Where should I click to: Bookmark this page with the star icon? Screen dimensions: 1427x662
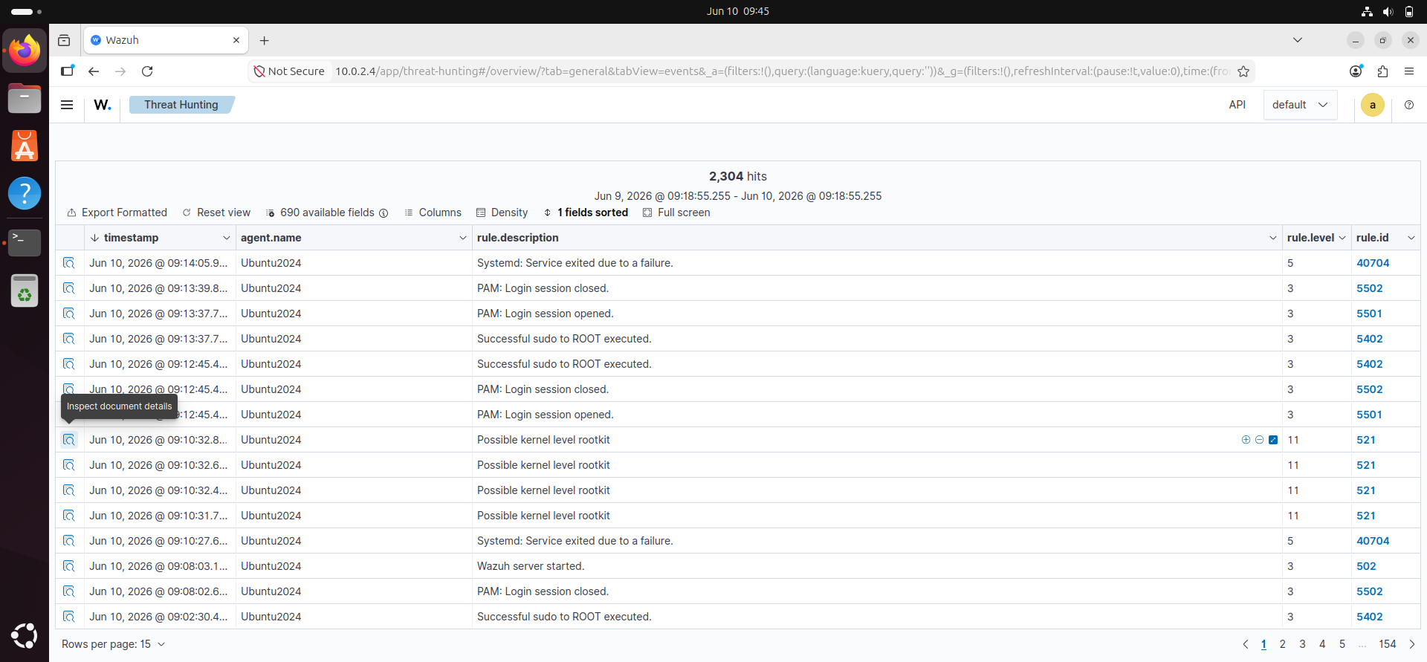click(1243, 71)
